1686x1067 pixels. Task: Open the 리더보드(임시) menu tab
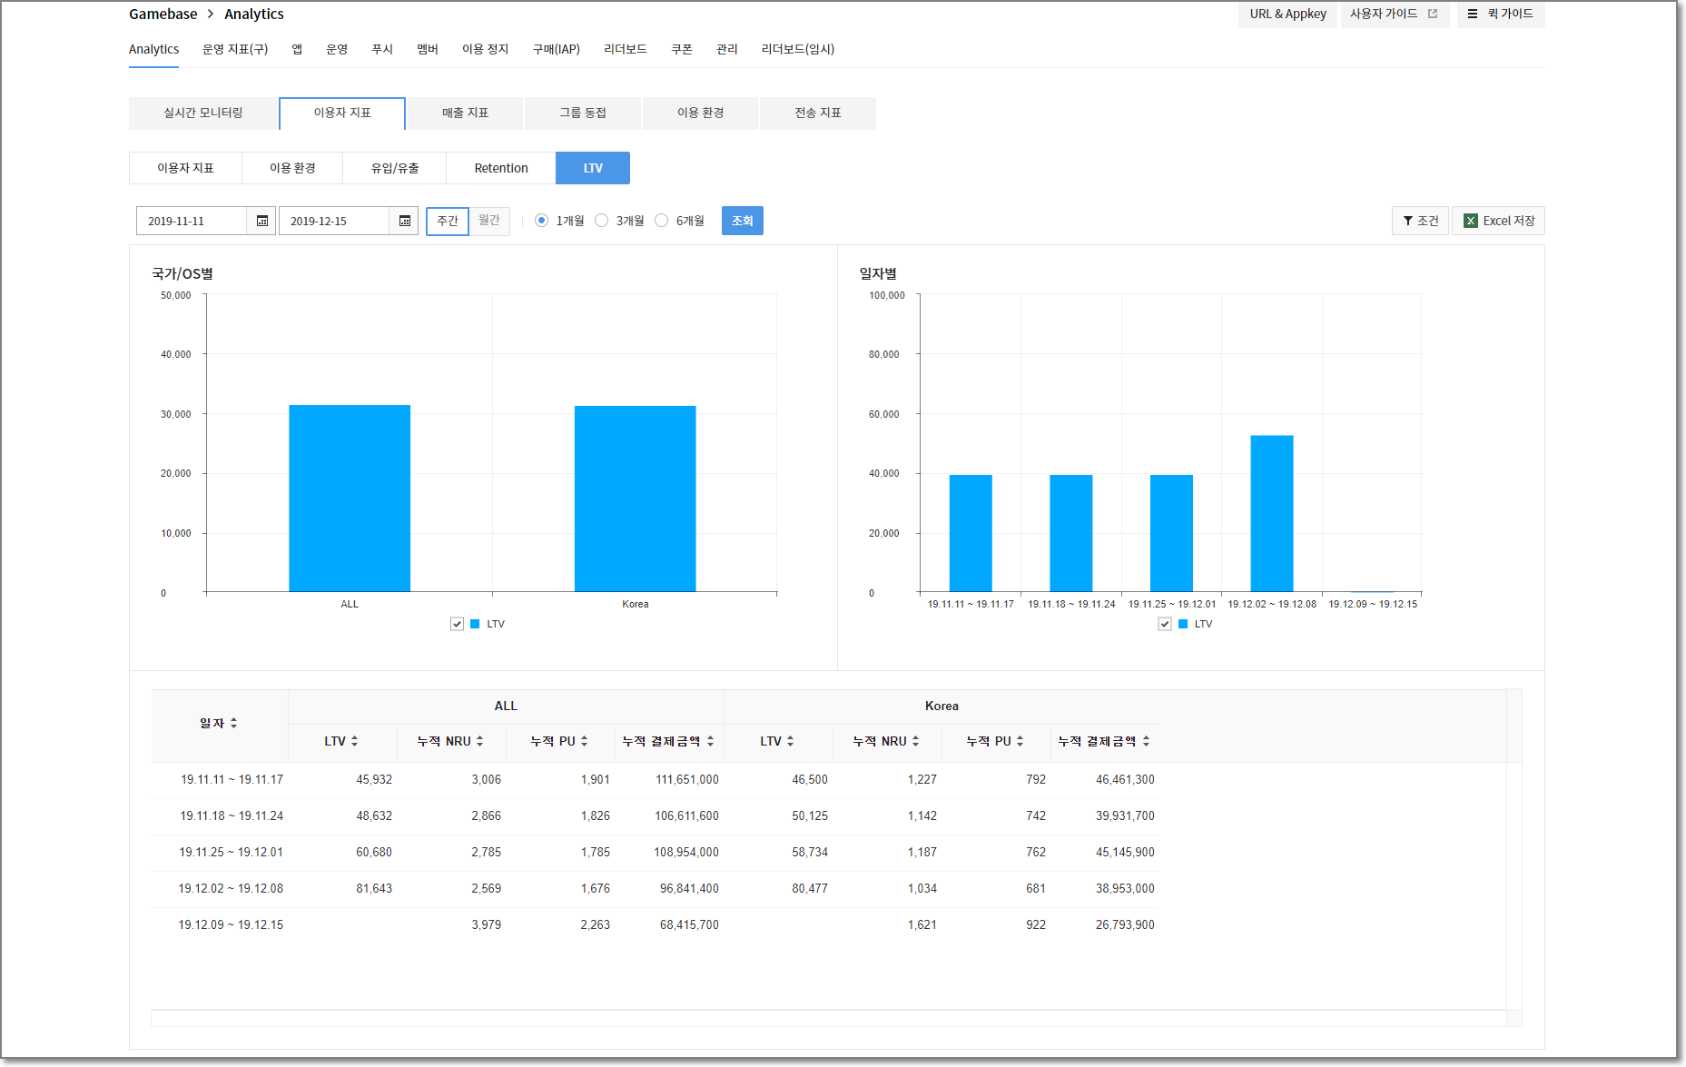point(798,49)
